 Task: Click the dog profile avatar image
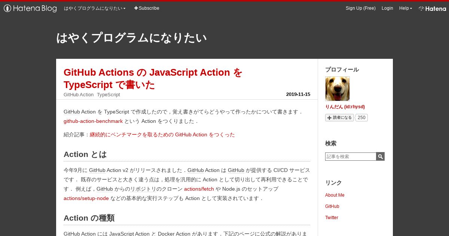337,89
